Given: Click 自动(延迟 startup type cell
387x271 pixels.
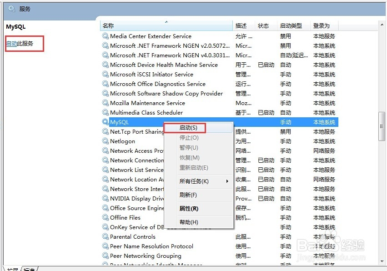Looking at the screenshot, I should (x=294, y=55).
